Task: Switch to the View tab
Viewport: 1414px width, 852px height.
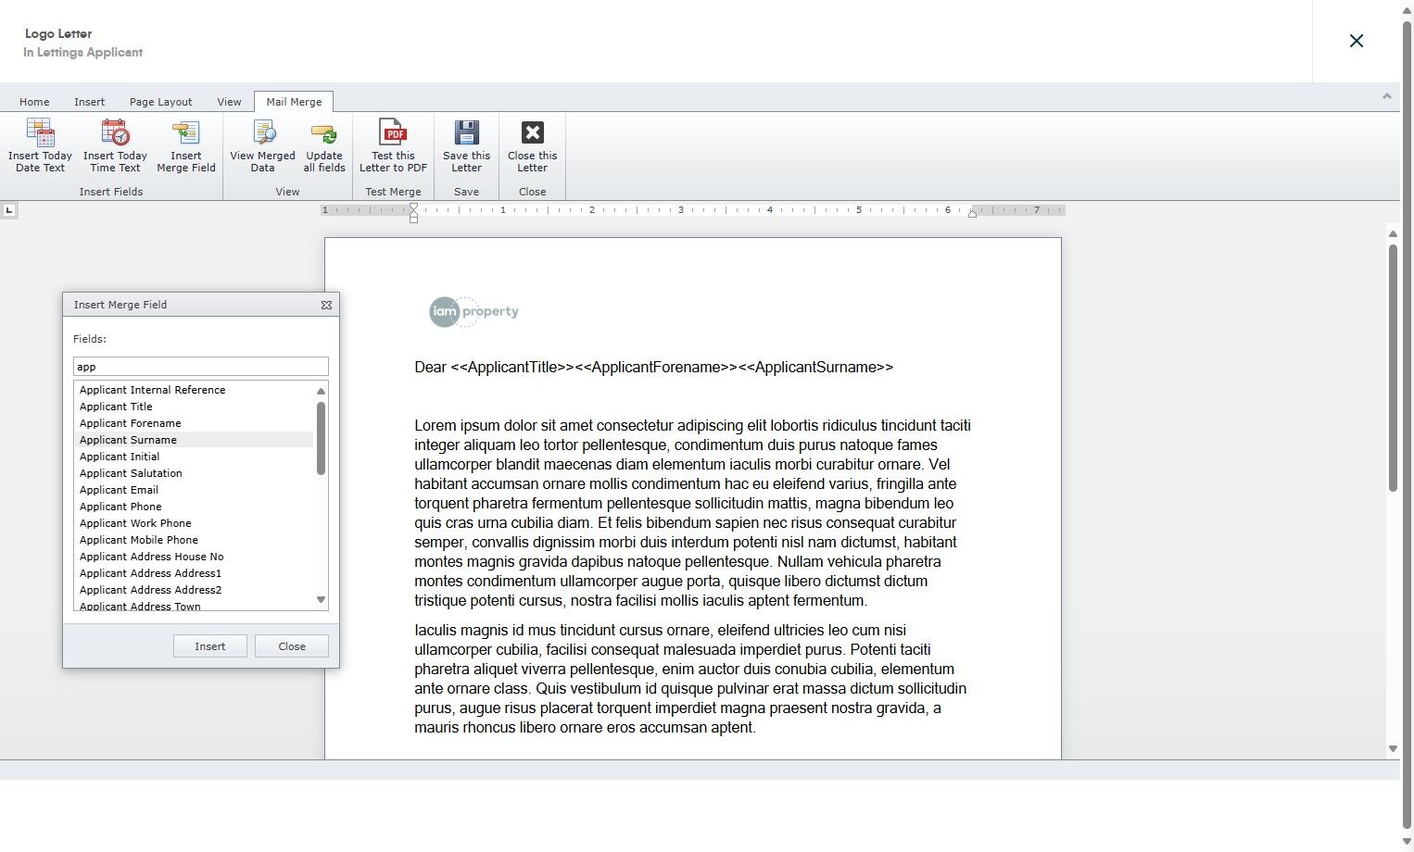Action: coord(229,102)
